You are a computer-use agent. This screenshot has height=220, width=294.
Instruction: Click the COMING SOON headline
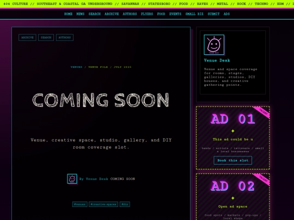[101, 100]
